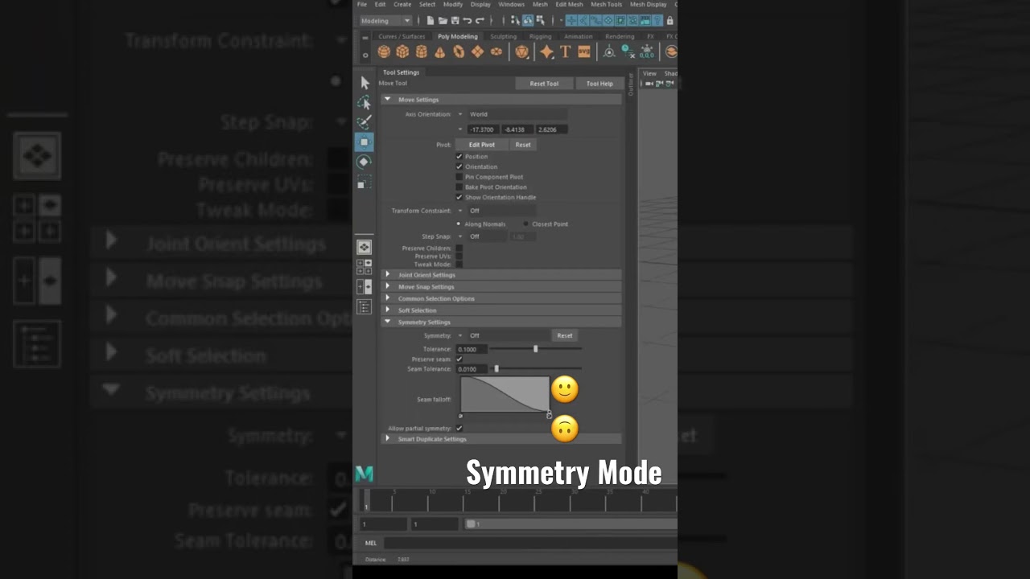Viewport: 1030px width, 579px height.
Task: Disable Show Orientation Handle
Action: 459,197
